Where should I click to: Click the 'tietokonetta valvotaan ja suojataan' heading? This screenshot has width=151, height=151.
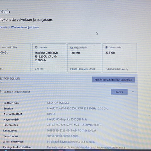pyautogui.click(x=26, y=20)
